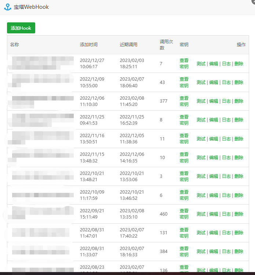Delete the hook added 2022/11/16
This screenshot has height=275, width=255.
238,139
